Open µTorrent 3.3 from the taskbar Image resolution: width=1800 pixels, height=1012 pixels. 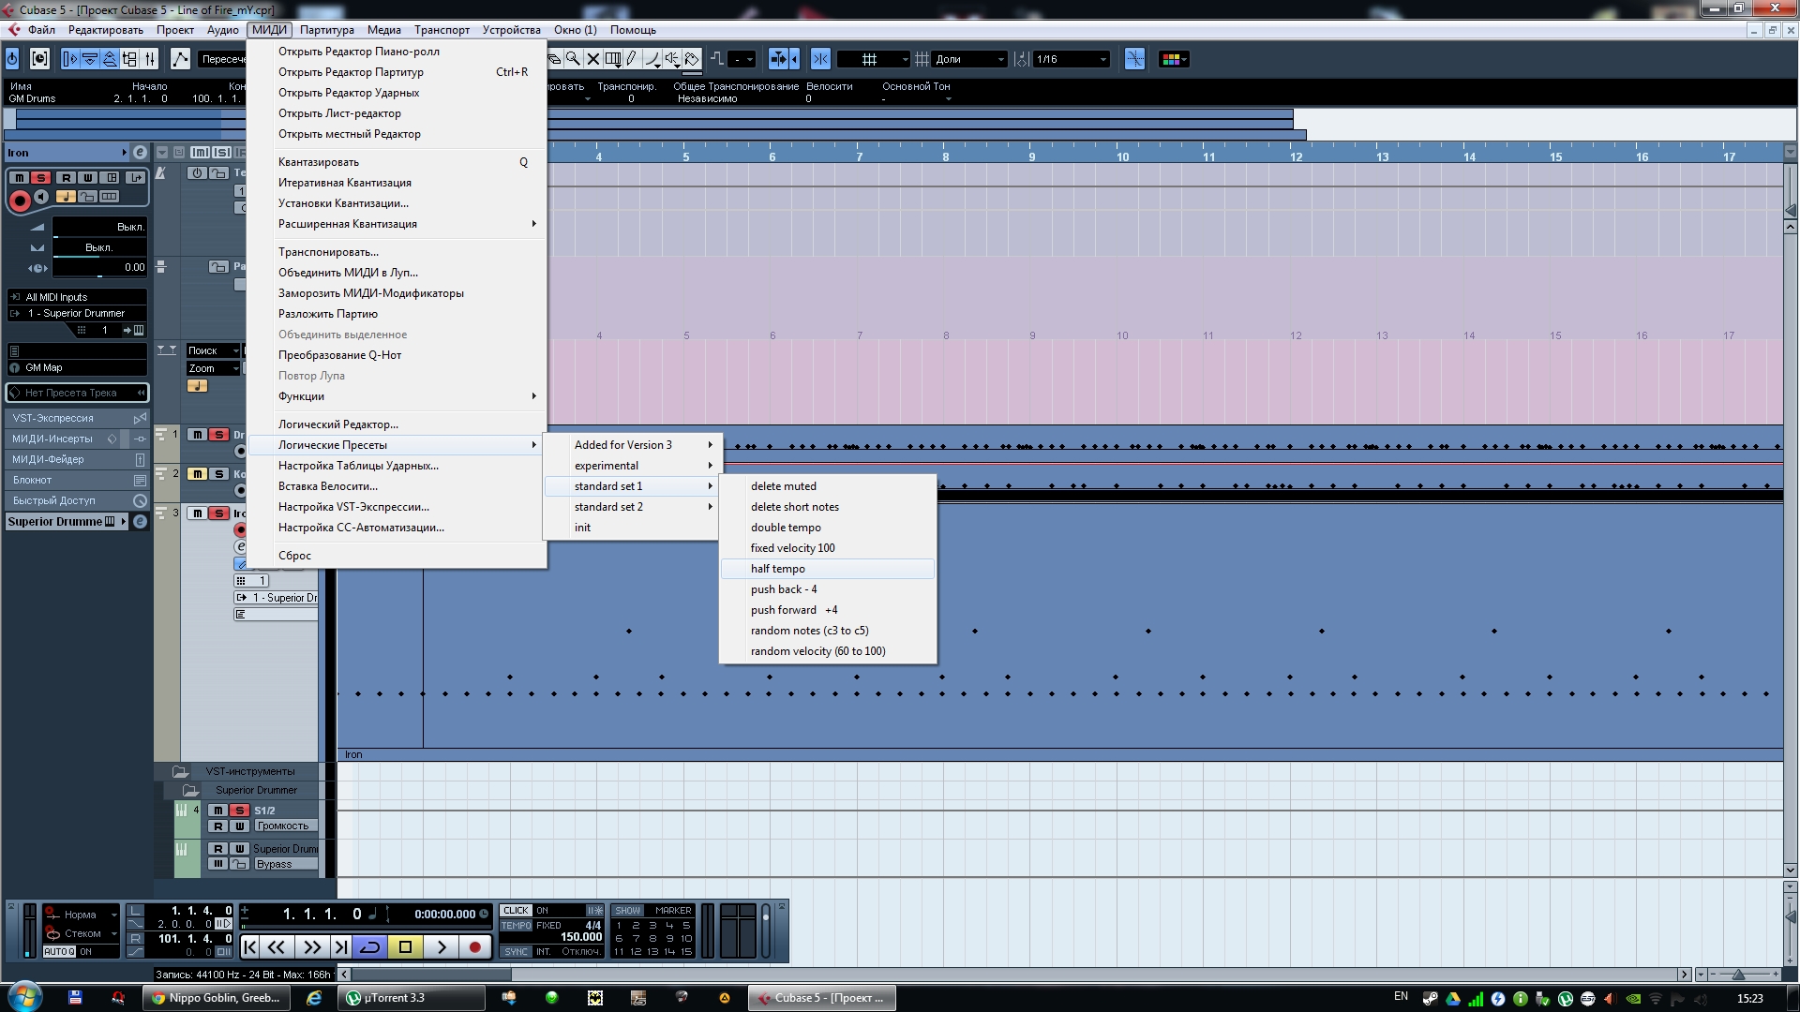tap(394, 998)
